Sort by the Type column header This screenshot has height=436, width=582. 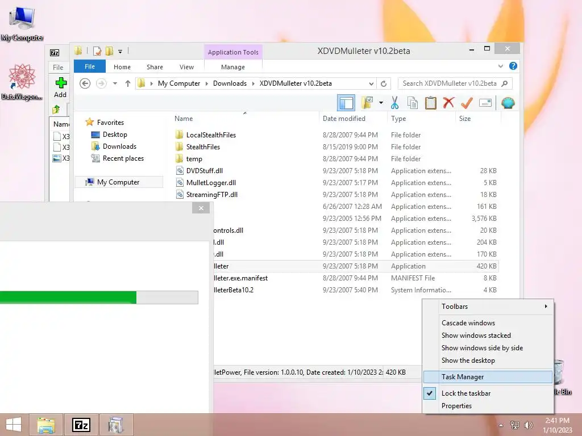(398, 119)
